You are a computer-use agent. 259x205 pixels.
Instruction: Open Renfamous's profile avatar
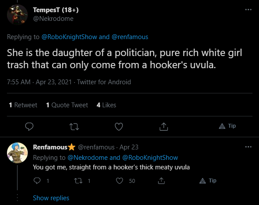(17, 153)
